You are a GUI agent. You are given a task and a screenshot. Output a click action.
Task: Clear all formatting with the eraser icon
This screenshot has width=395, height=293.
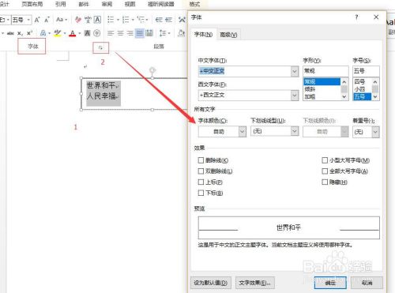click(x=78, y=20)
